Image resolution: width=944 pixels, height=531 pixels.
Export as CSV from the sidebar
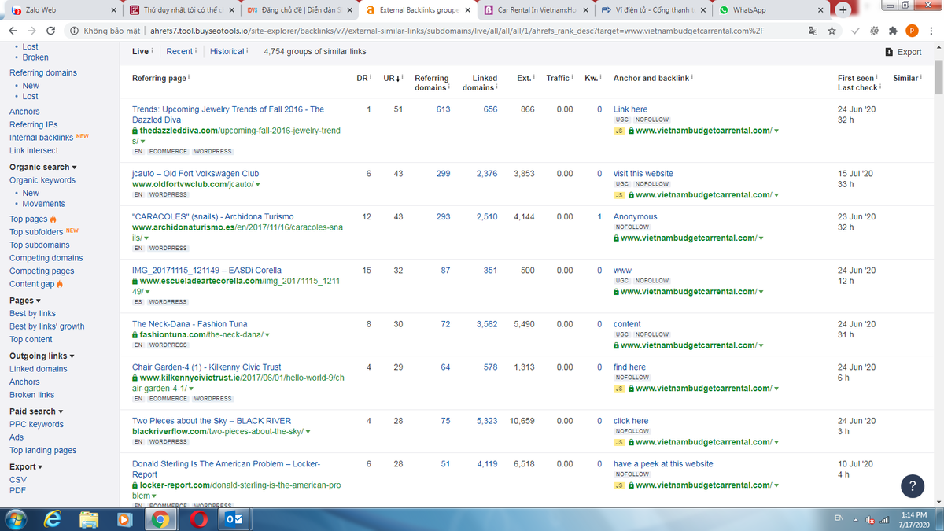coord(17,480)
